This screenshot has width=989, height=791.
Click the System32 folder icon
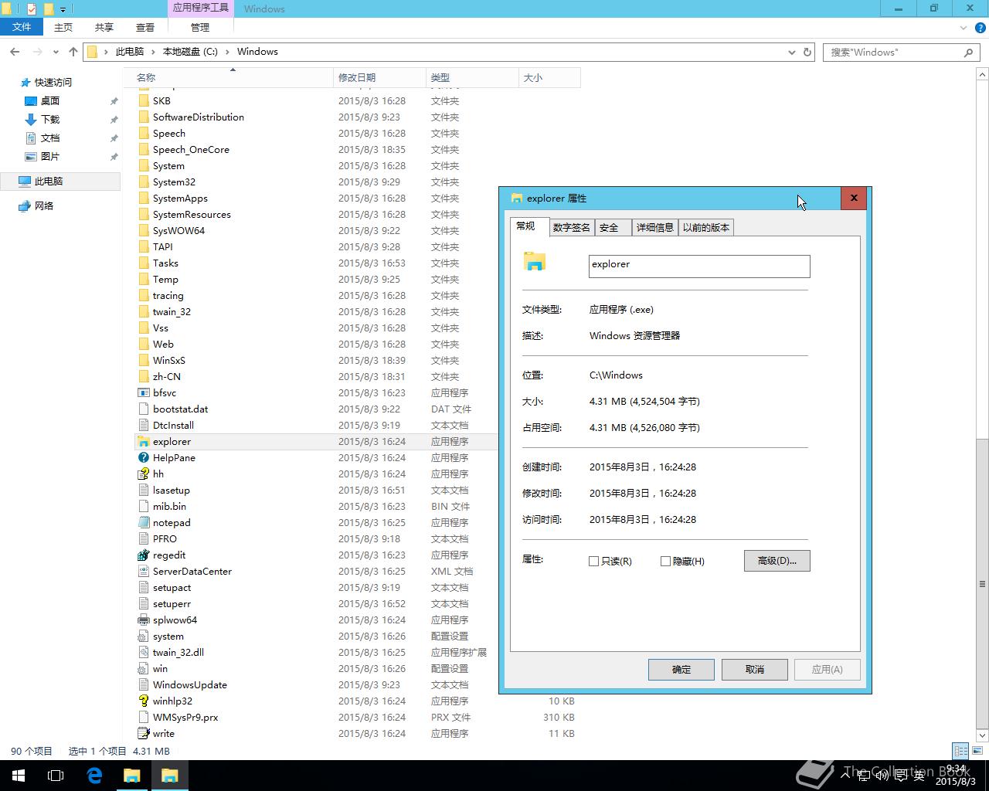point(143,182)
